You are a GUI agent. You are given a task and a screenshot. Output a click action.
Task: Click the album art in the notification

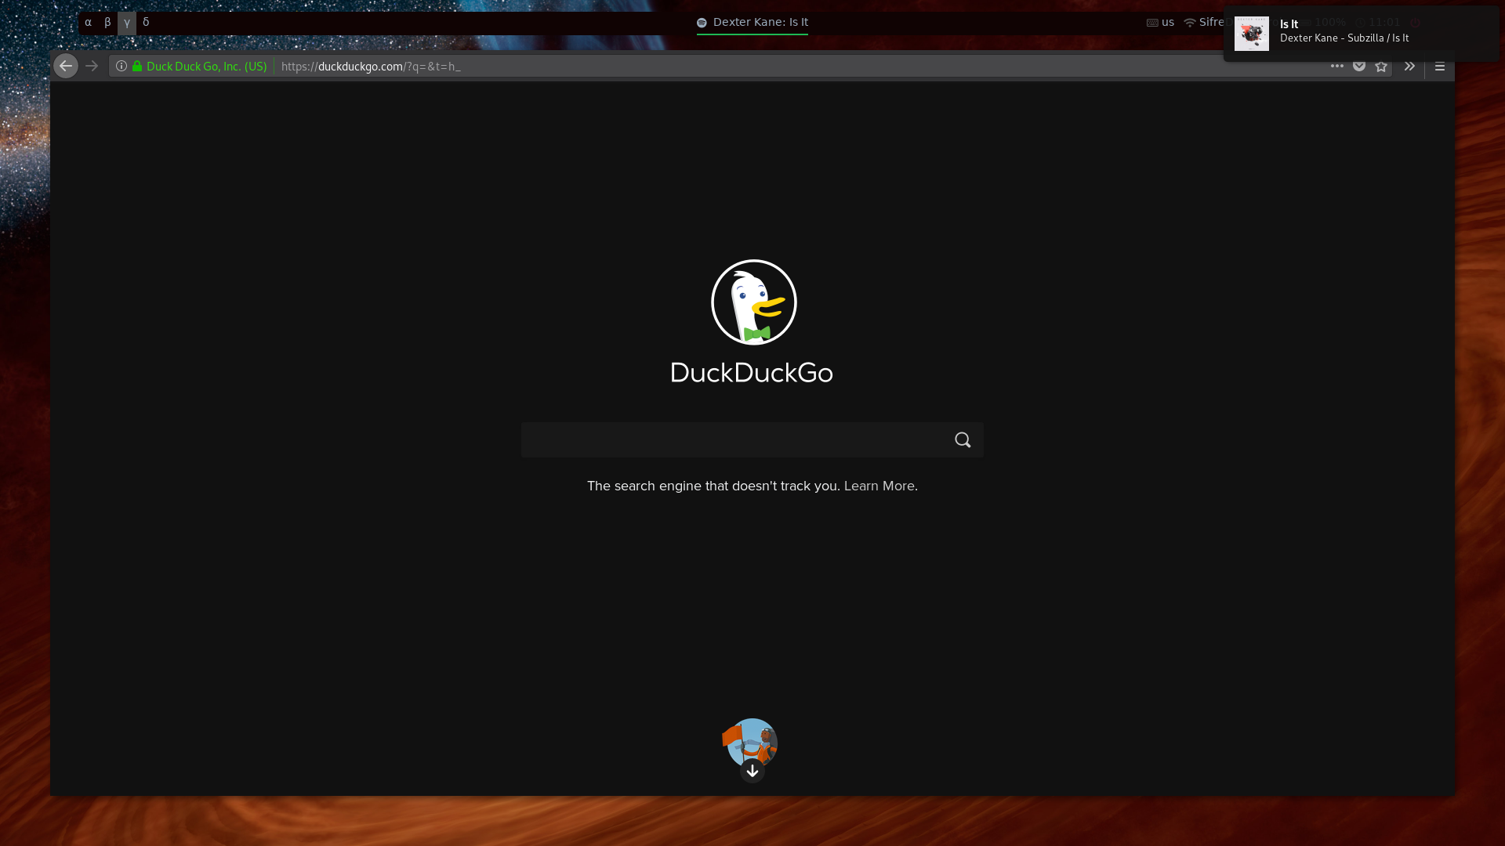pyautogui.click(x=1251, y=34)
